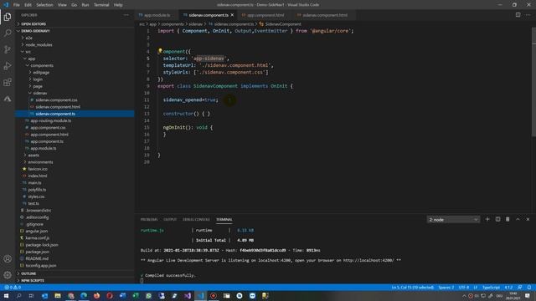This screenshot has width=536, height=301.
Task: Collapse the src folder
Action: [28, 52]
